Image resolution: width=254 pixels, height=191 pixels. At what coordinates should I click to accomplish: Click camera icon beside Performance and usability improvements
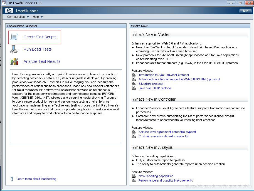coord(134,180)
